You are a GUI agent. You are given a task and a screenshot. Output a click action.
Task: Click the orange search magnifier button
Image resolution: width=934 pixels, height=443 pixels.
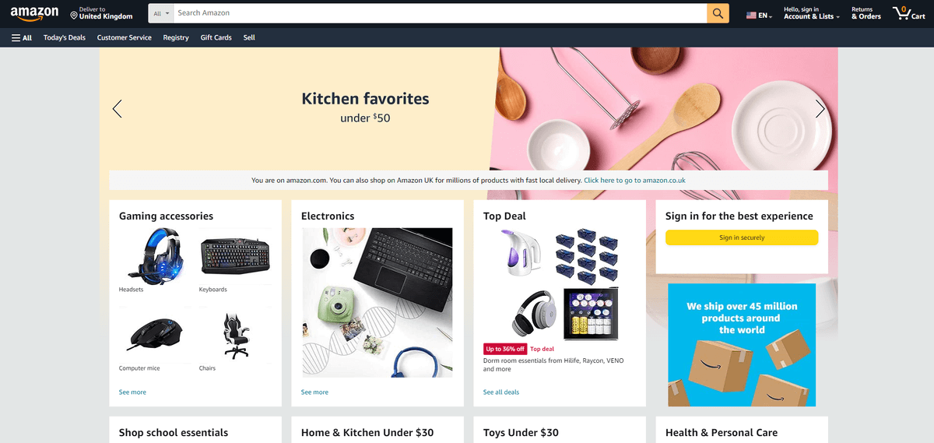718,13
